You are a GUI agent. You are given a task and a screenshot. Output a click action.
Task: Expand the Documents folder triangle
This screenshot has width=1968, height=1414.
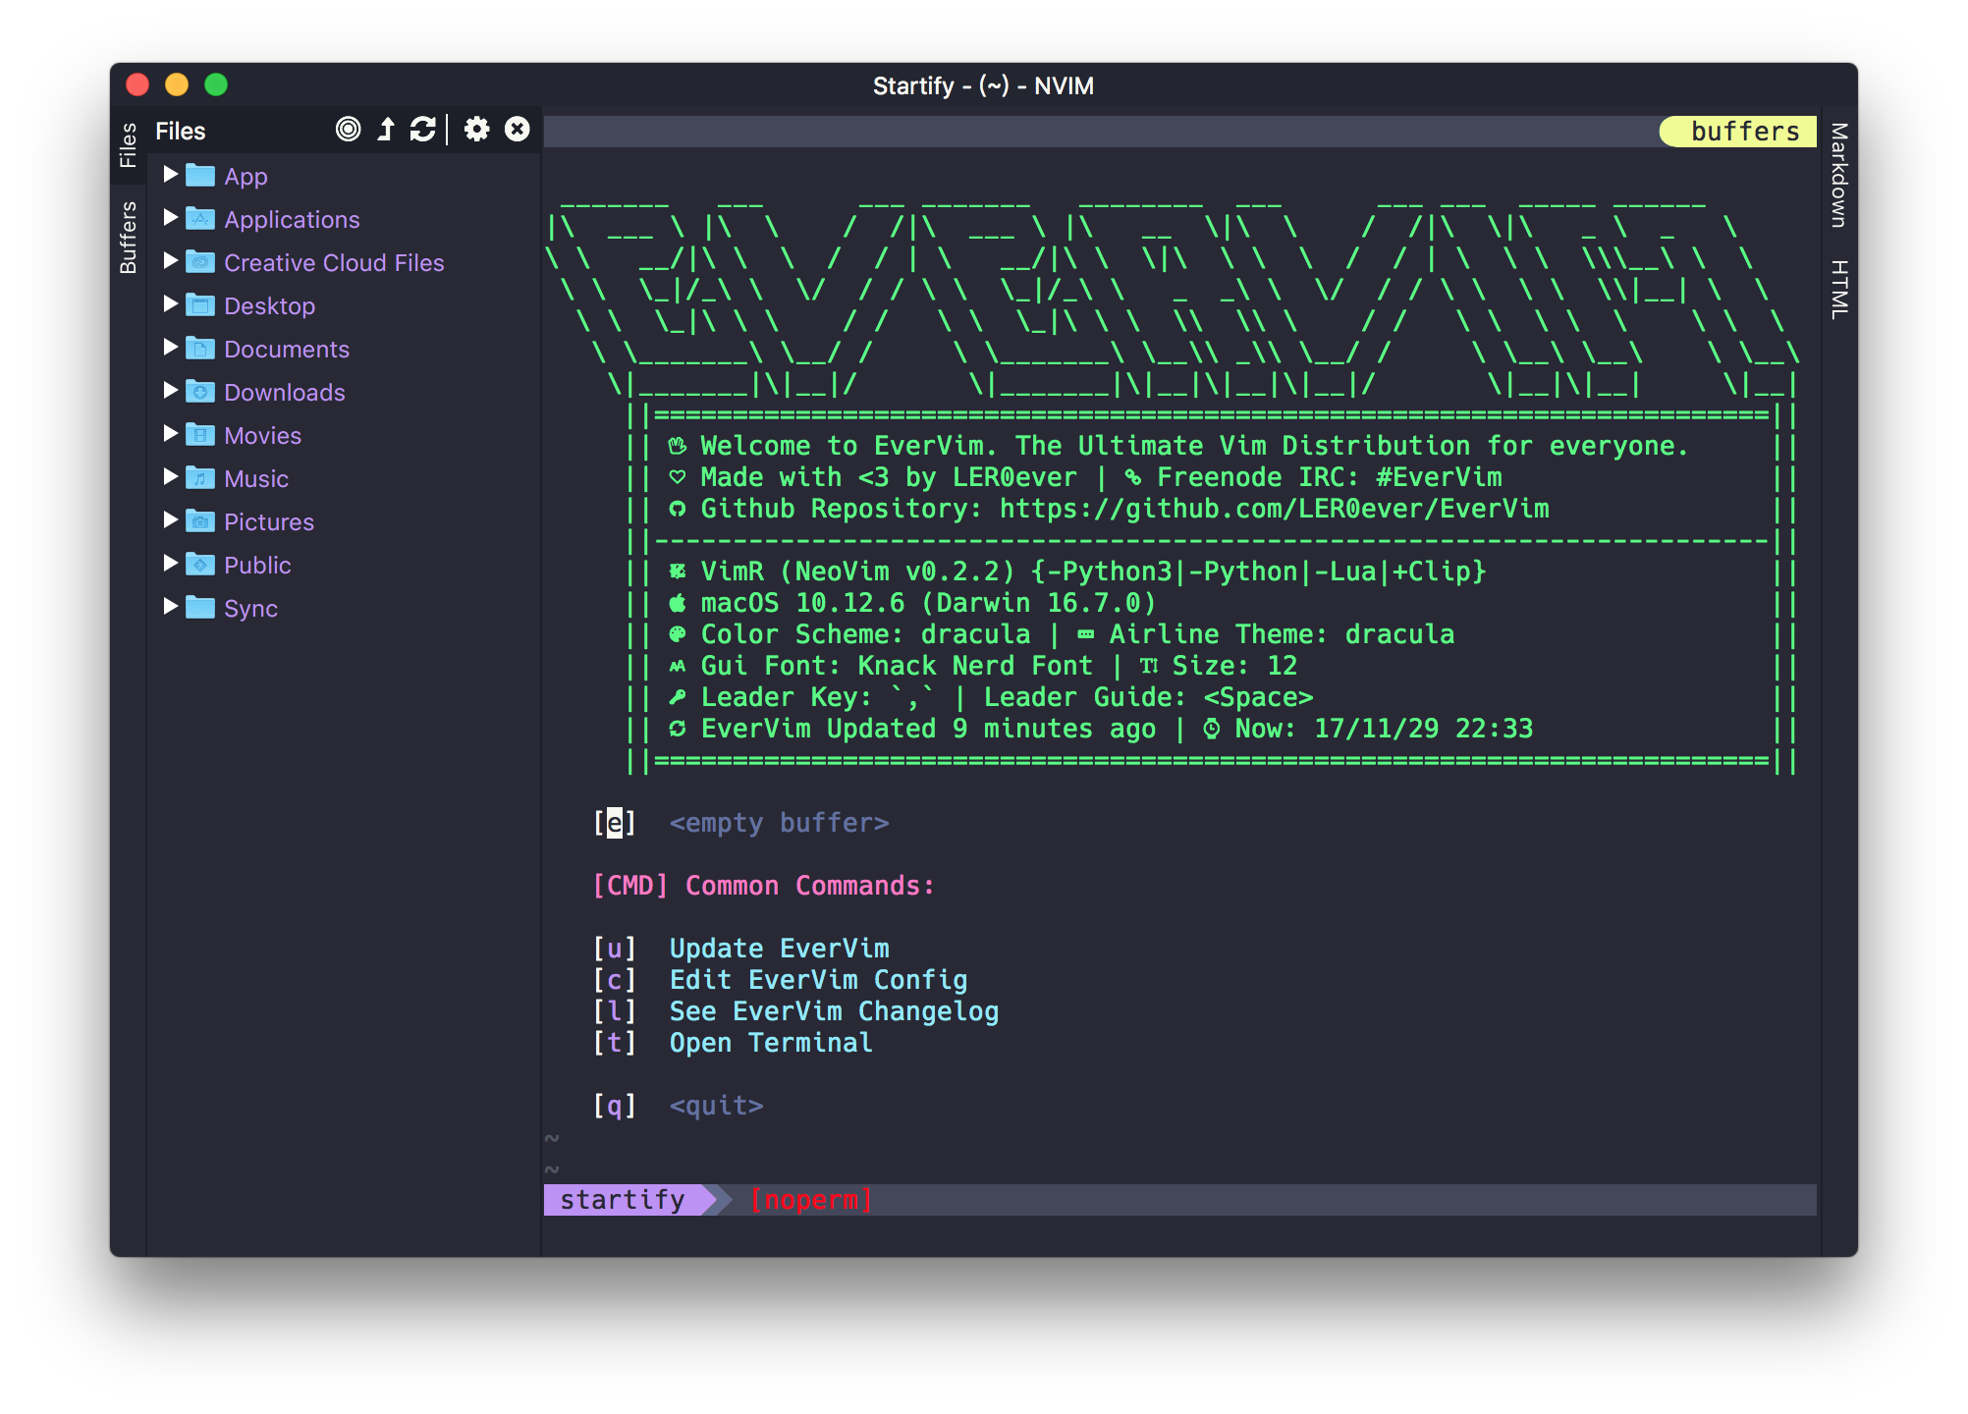tap(170, 348)
